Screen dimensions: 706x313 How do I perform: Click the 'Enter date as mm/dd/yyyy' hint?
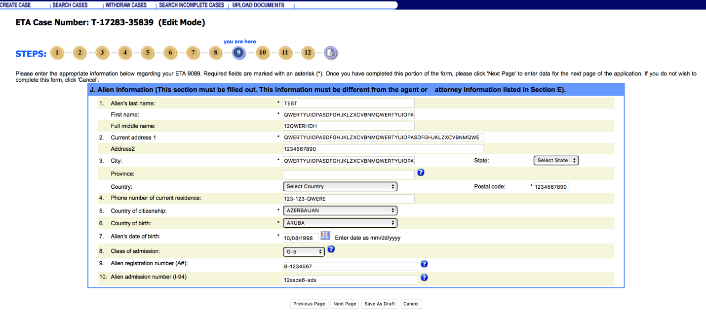click(x=368, y=238)
